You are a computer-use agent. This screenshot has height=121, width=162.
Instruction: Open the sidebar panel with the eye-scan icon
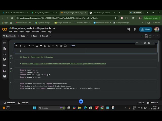5,60
